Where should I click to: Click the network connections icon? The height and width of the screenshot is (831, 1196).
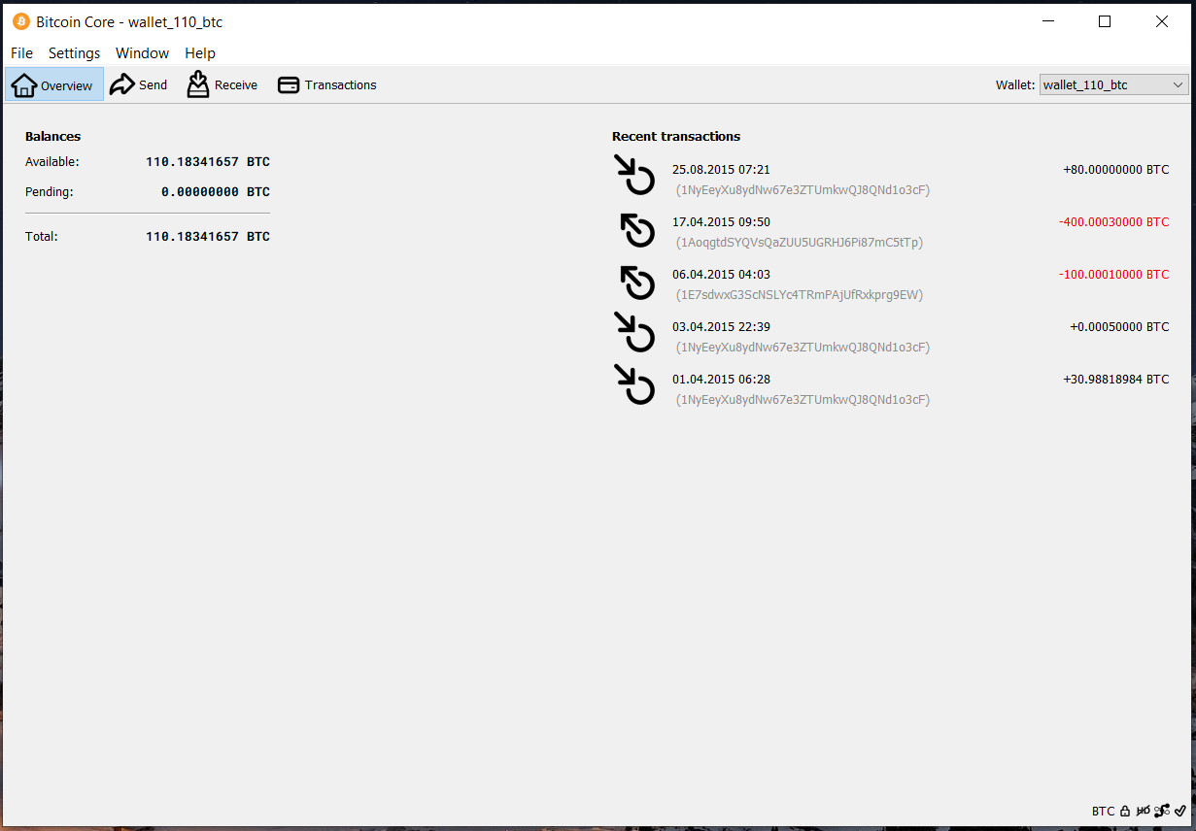pos(1162,811)
